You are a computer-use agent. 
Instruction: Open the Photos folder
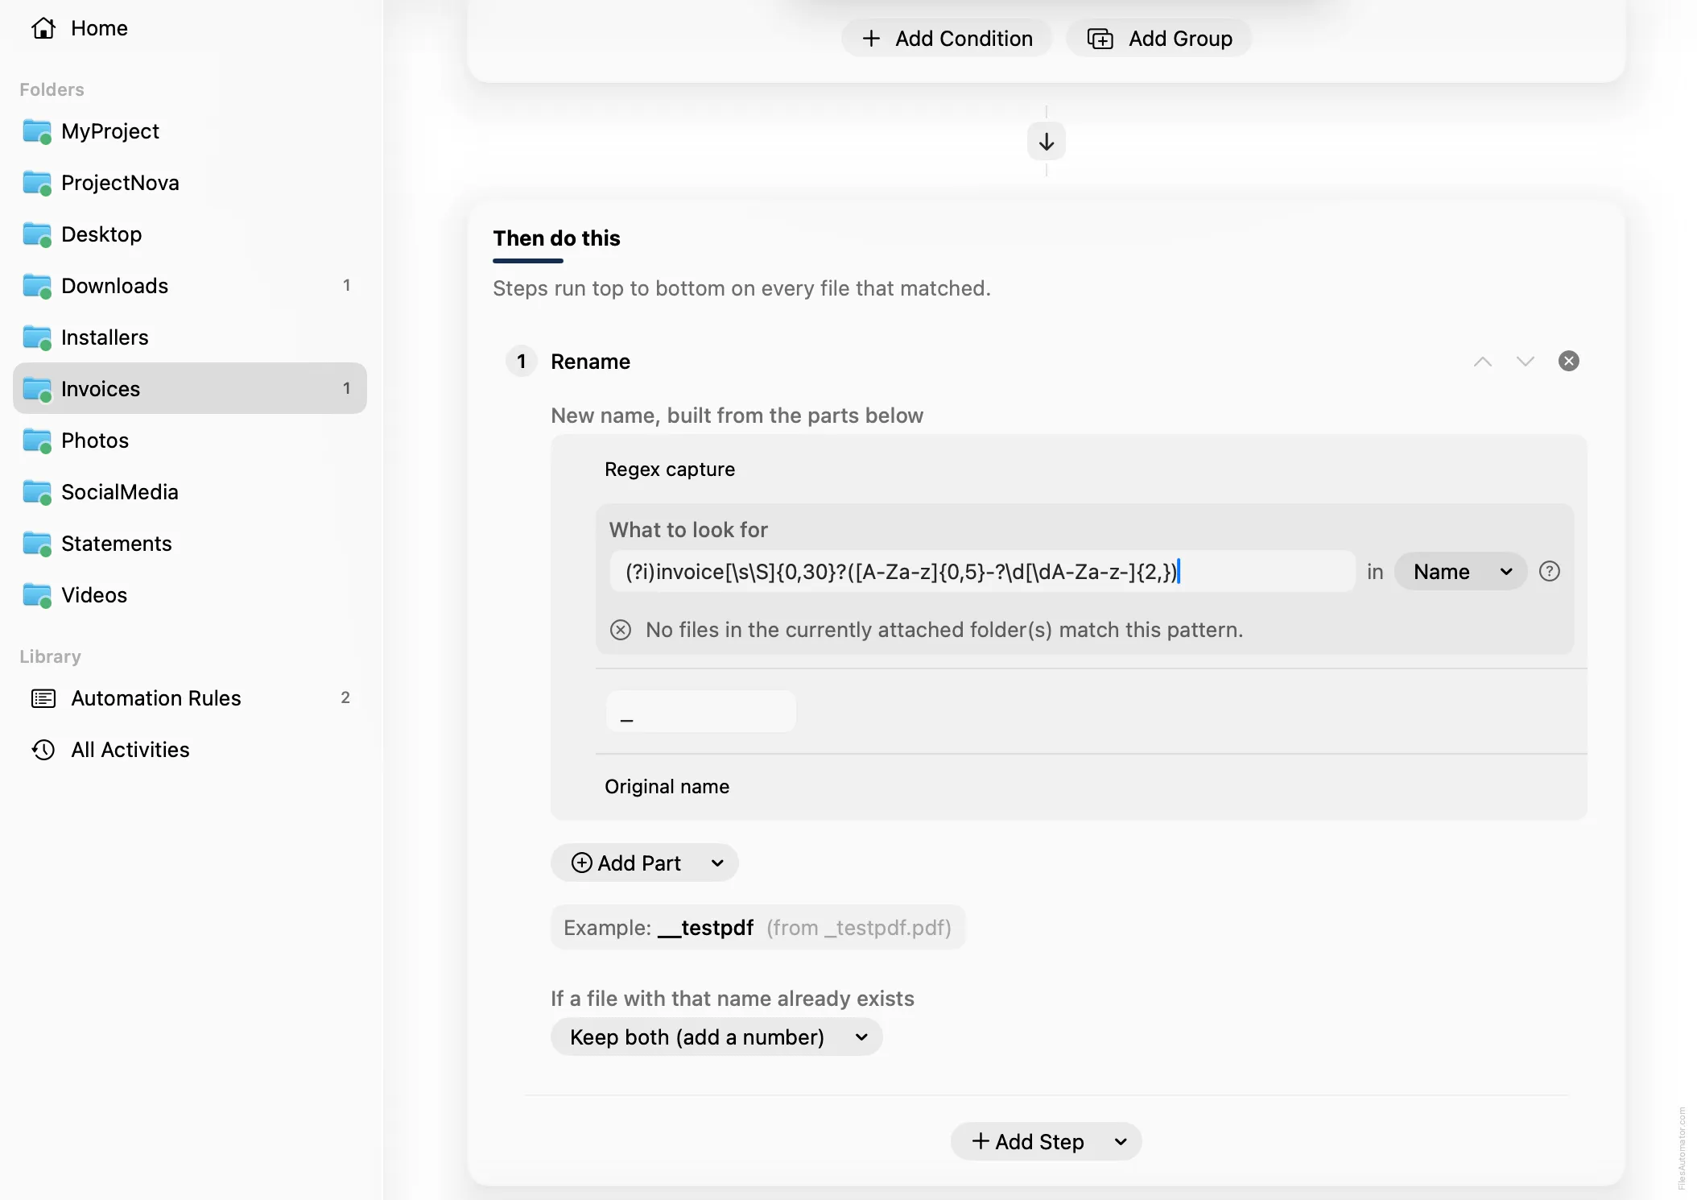tap(190, 441)
